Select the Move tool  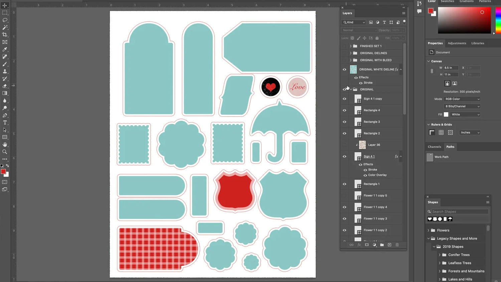(5, 5)
